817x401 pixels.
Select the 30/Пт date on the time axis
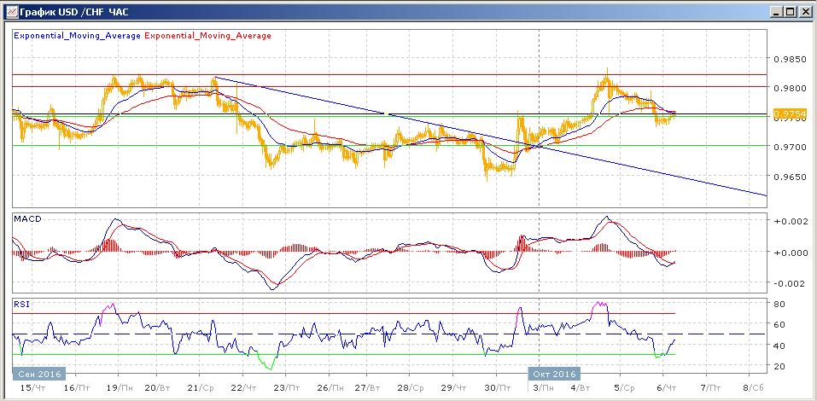pyautogui.click(x=494, y=387)
